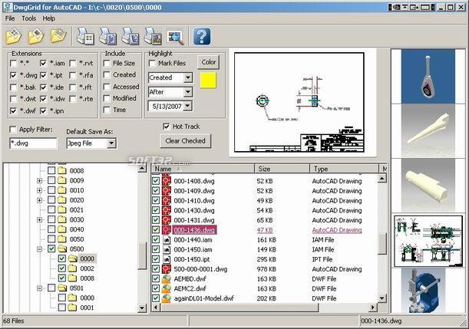Click the file list vertical scrollbar thumb
This screenshot has height=329, width=469.
coord(382,244)
